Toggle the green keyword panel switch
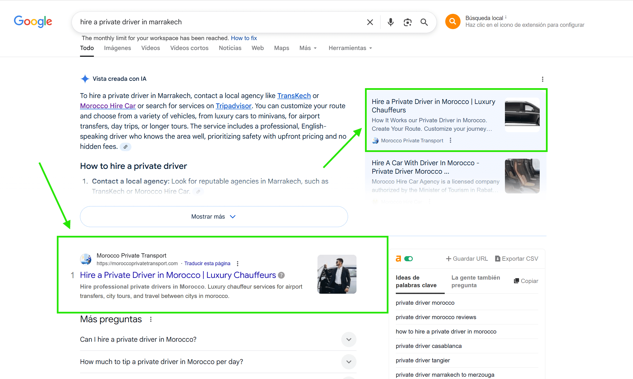633x379 pixels. tap(408, 259)
